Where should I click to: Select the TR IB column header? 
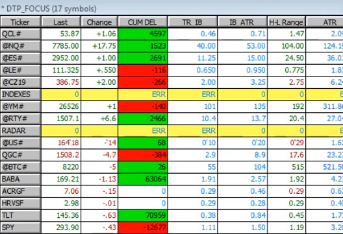[192, 22]
